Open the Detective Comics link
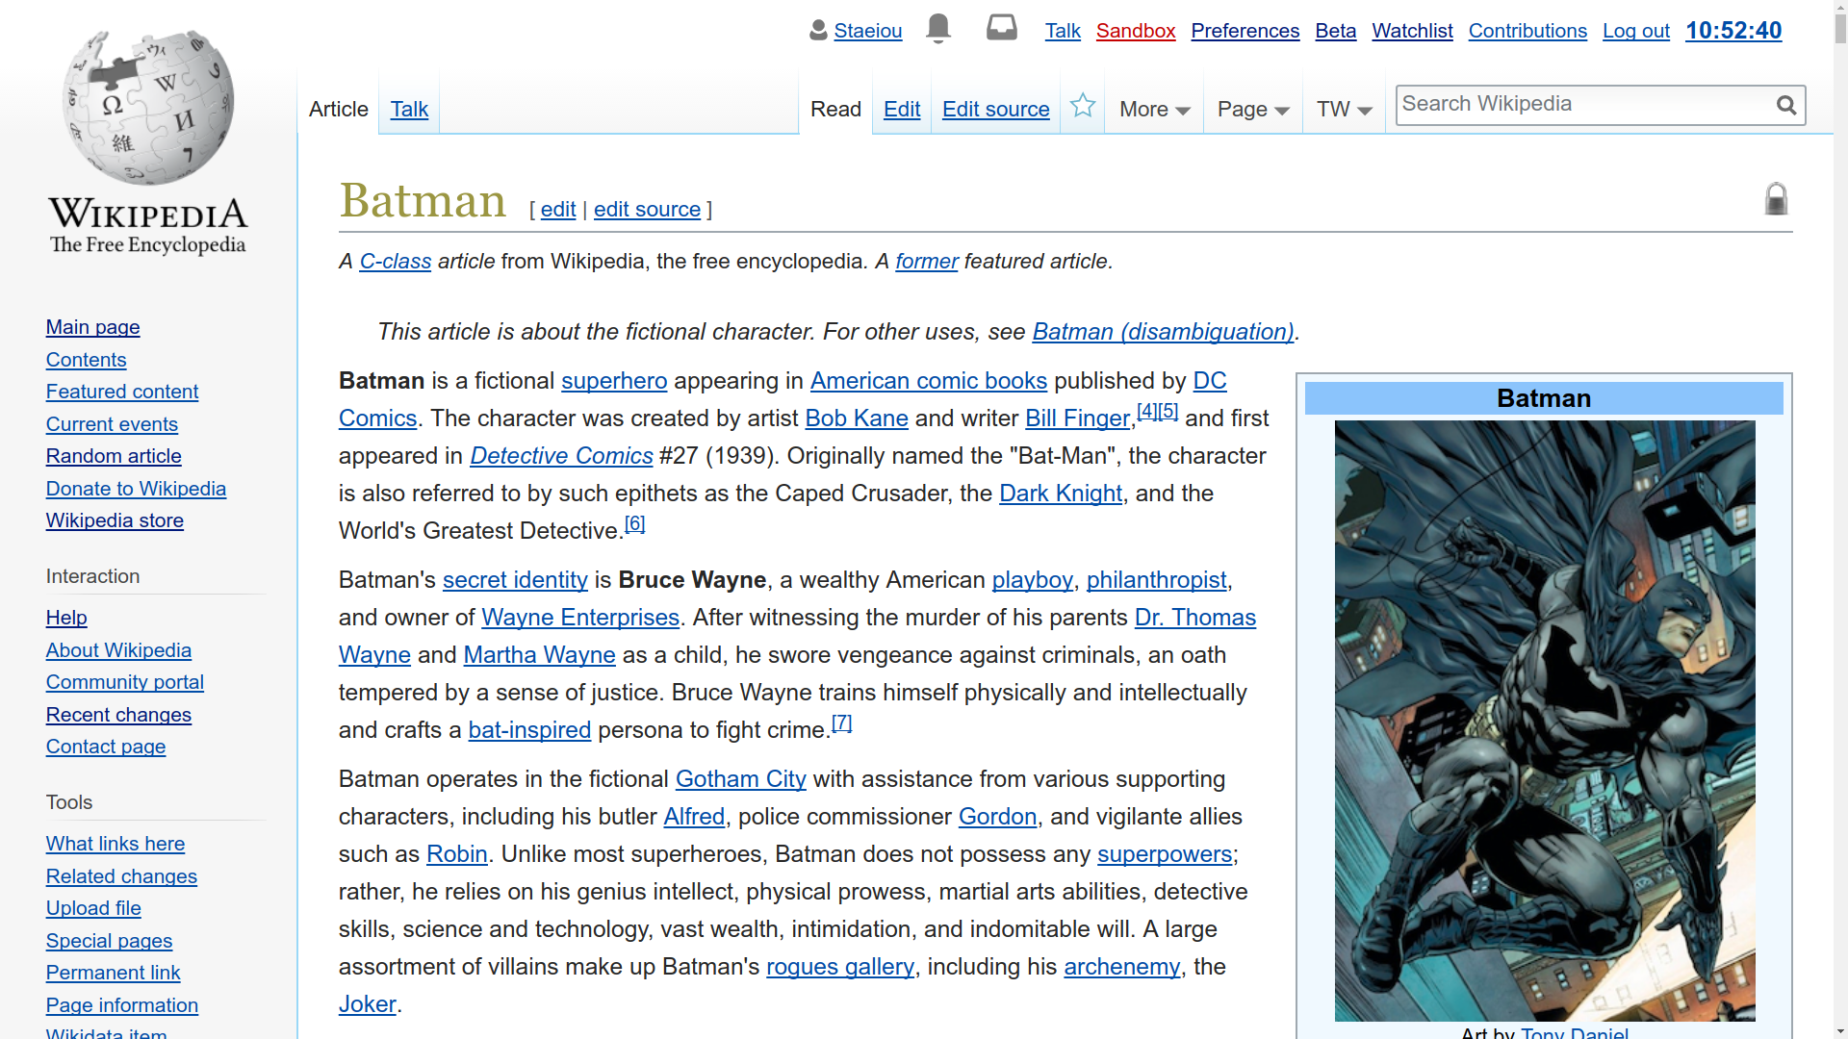Viewport: 1848px width, 1039px height. coord(561,455)
